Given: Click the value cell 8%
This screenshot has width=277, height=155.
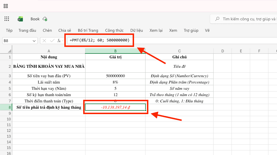Looking at the screenshot, I should click(115, 82).
